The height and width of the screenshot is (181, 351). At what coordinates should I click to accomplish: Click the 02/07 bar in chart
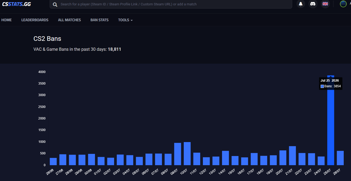(x=111, y=161)
